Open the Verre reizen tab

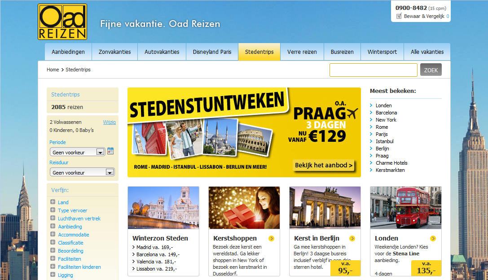coord(302,52)
